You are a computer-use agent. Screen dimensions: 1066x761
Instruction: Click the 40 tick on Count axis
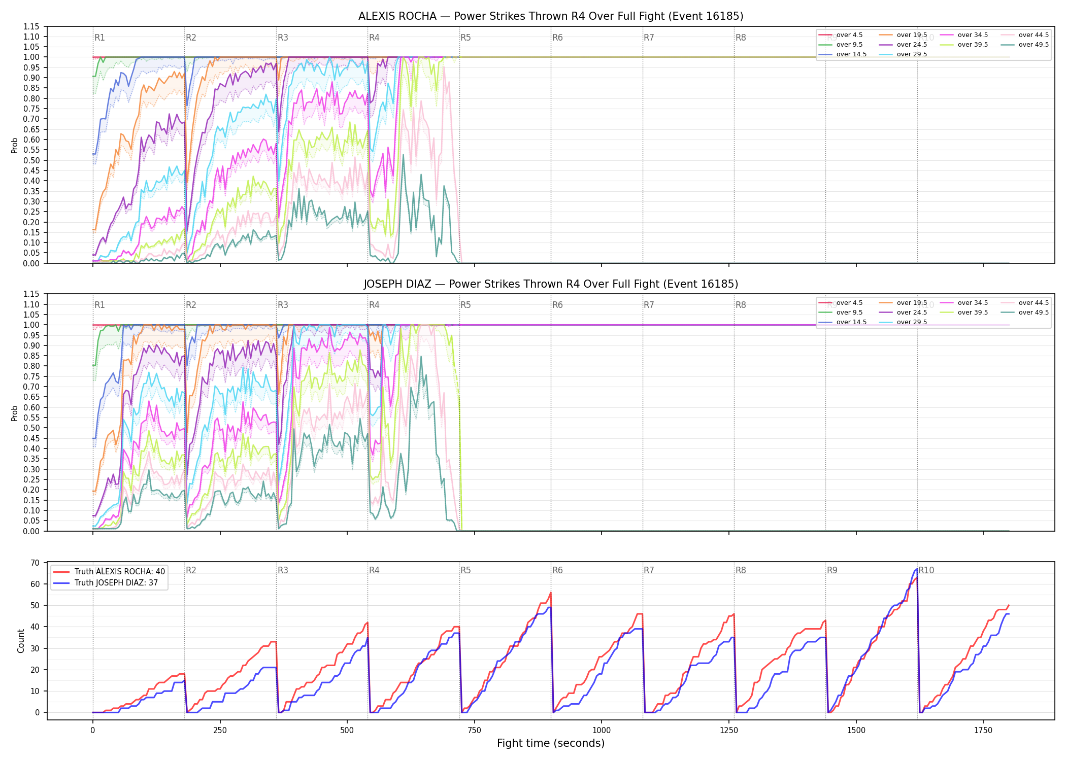tap(35, 627)
